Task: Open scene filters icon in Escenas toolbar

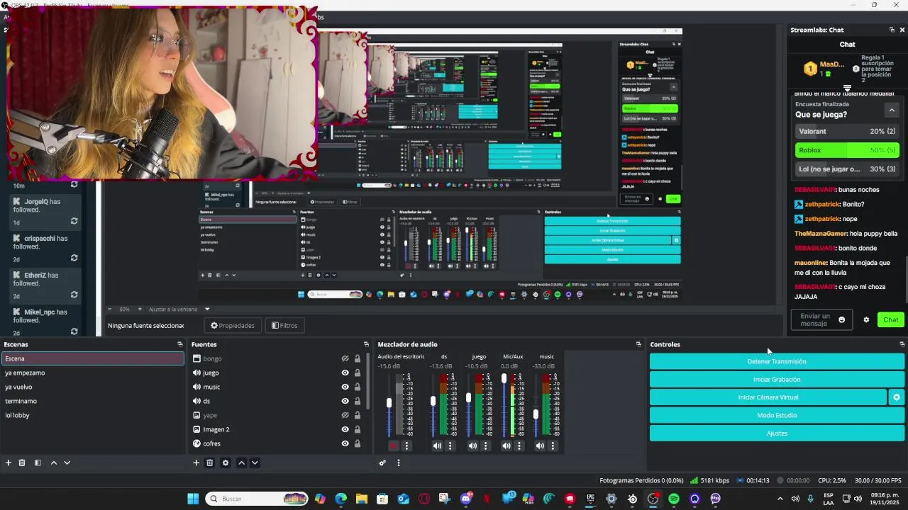Action: [38, 463]
